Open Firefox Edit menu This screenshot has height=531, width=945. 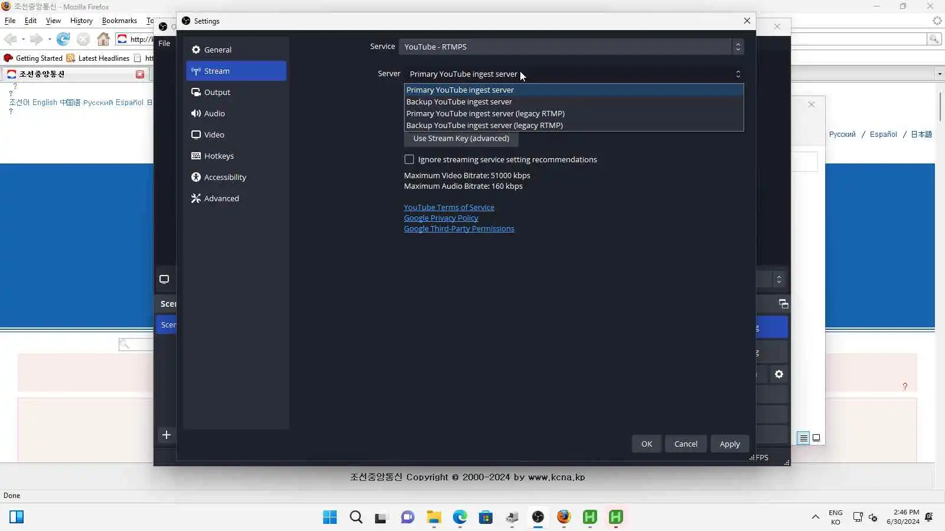(31, 21)
